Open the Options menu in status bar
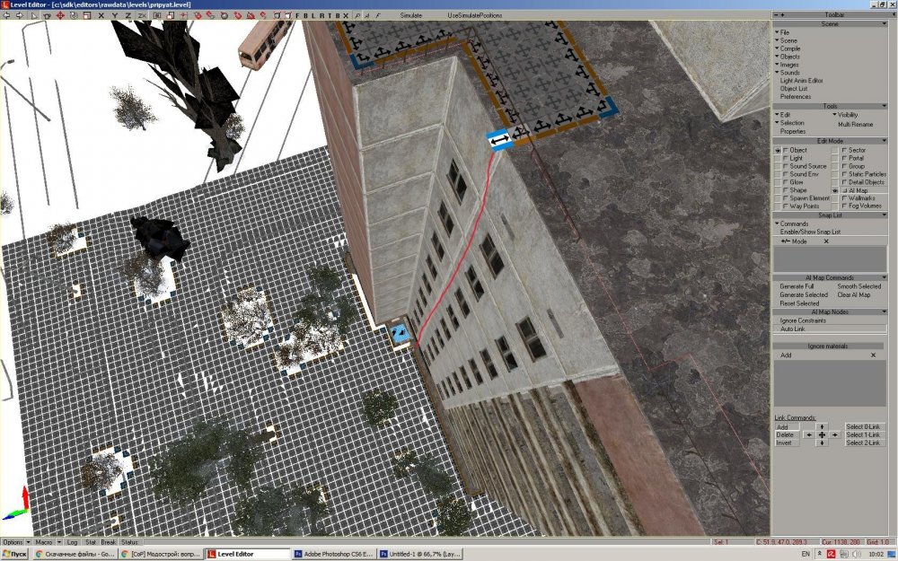 click(16, 542)
